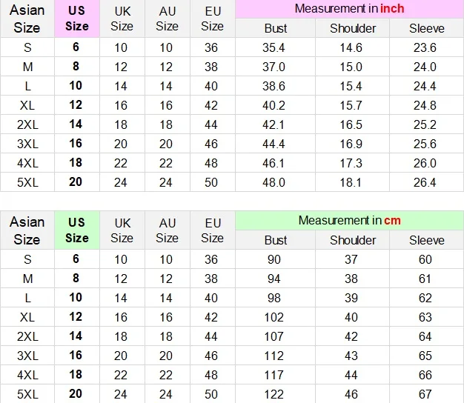Select the Measurement in cm header
Screen dimensions: 464x403
click(x=349, y=221)
